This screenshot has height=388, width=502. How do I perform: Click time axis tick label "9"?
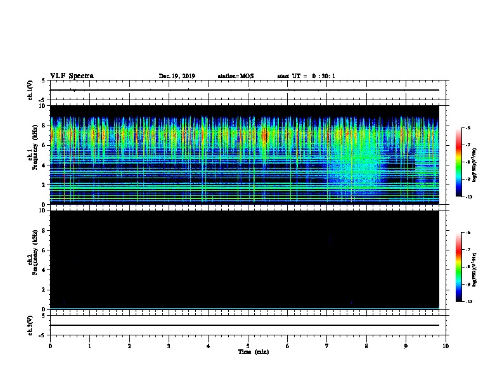coord(406,346)
